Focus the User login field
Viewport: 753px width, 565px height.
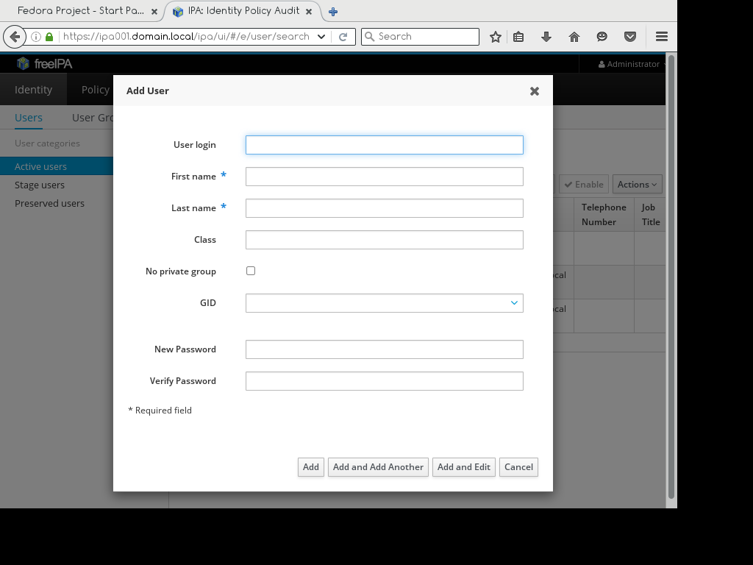pyautogui.click(x=384, y=145)
